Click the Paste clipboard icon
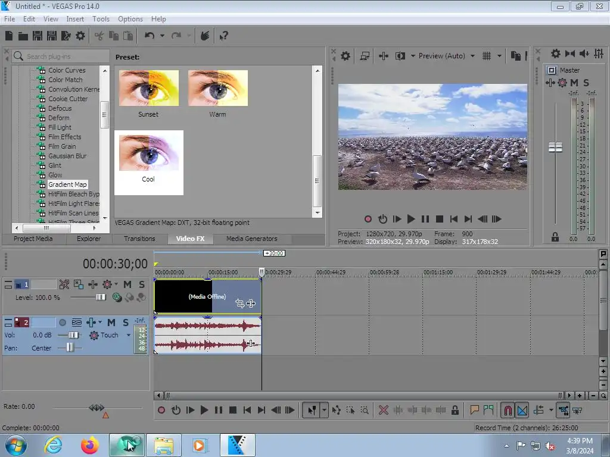The height and width of the screenshot is (457, 610). (x=128, y=36)
